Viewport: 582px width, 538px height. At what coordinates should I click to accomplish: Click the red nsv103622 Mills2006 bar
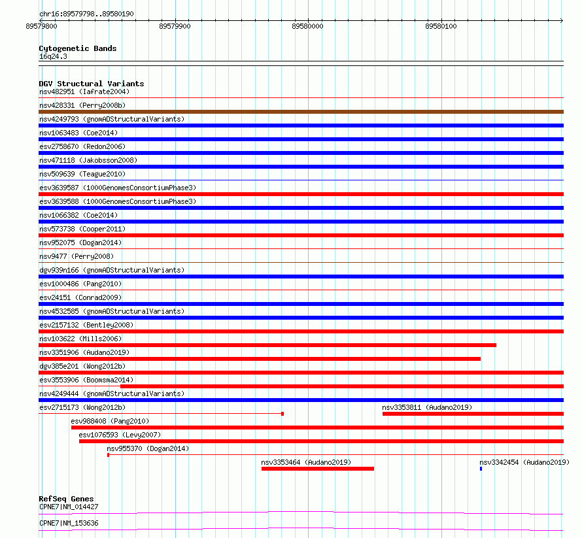point(267,345)
